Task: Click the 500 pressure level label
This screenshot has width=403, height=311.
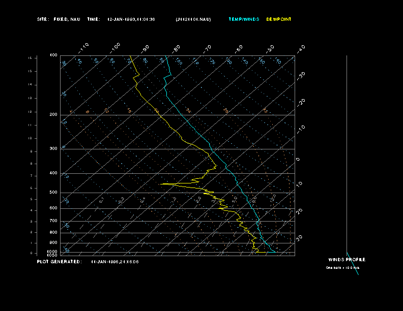Action: pyautogui.click(x=53, y=192)
